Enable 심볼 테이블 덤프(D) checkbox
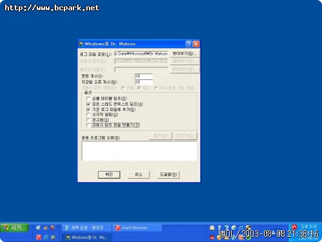This screenshot has height=242, width=322. (88, 99)
